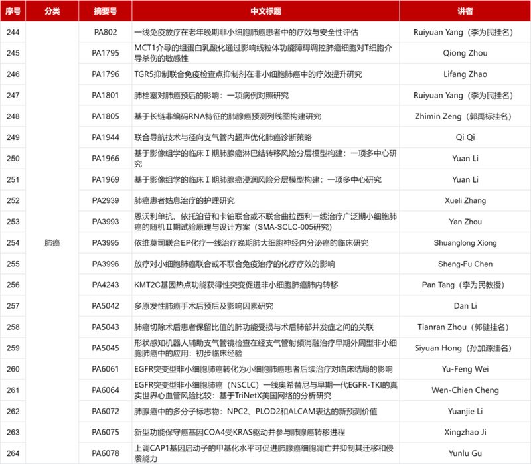The height and width of the screenshot is (464, 531).
Task: Select abstract number PA6075
Action: click(105, 432)
